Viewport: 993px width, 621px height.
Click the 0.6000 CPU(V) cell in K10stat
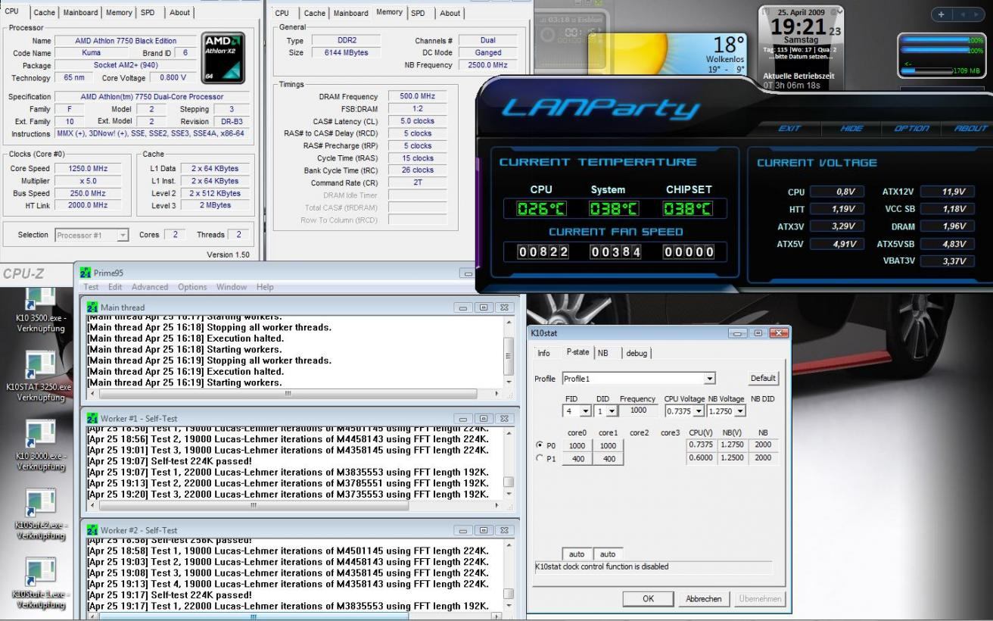(x=699, y=459)
